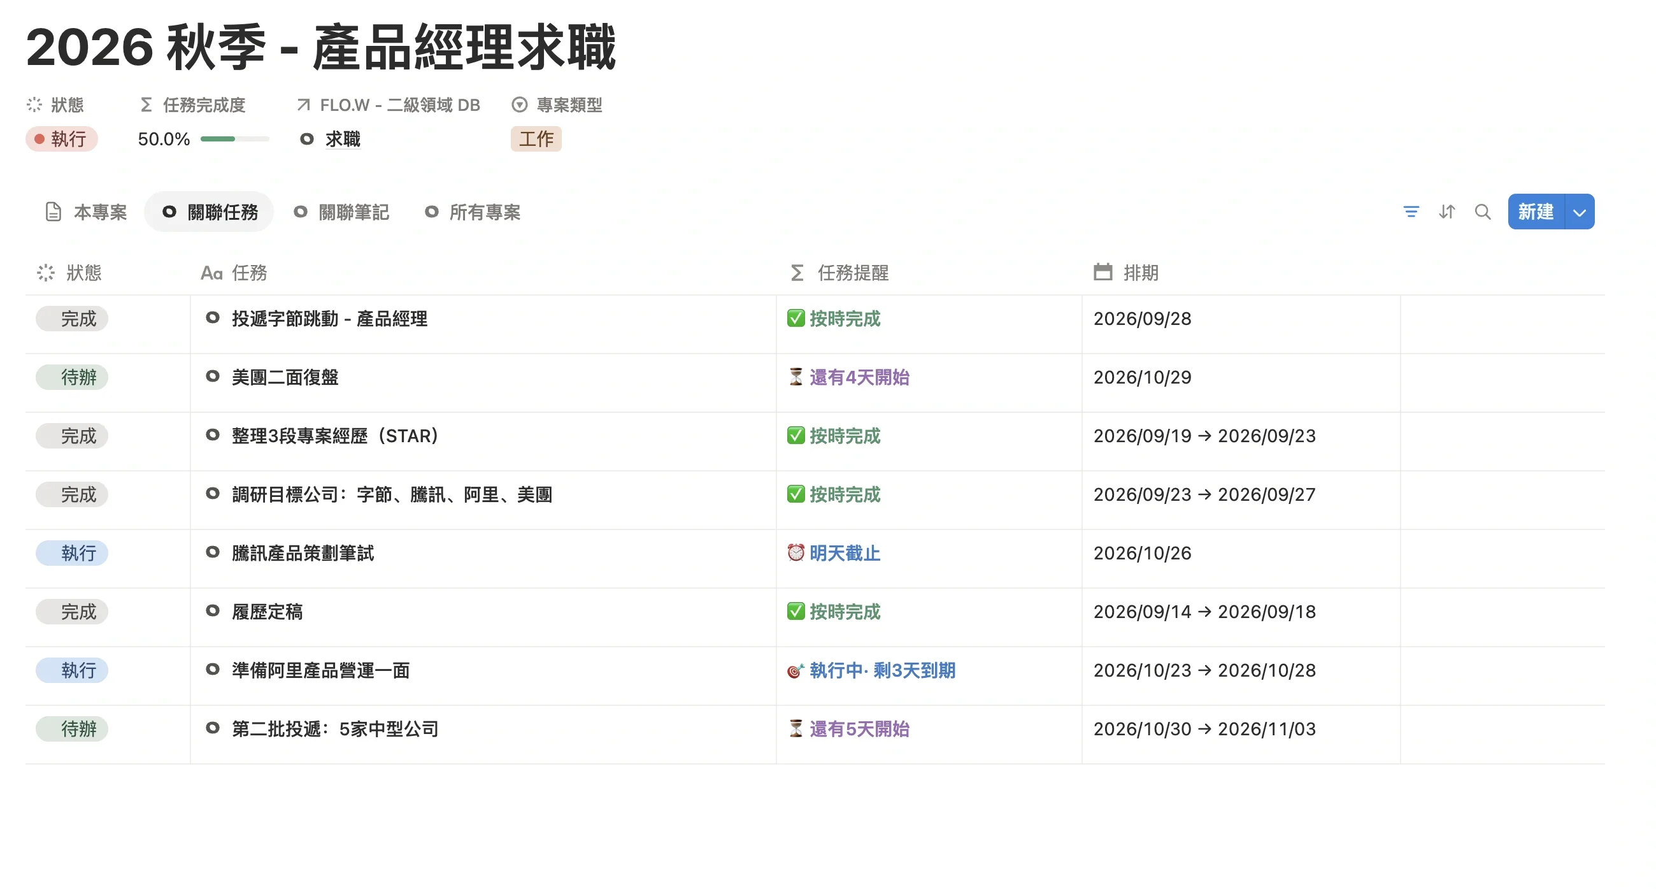The width and height of the screenshot is (1656, 892).
Task: Select the 明天截止 reminder text
Action: pos(845,553)
